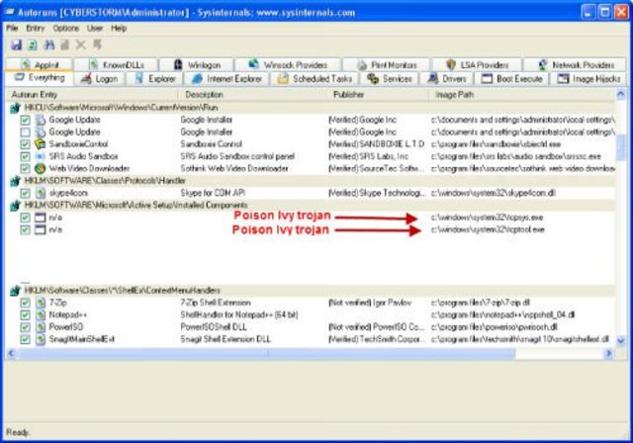Click the horizontal scrollbar right arrow
The image size is (633, 443).
coord(608,354)
